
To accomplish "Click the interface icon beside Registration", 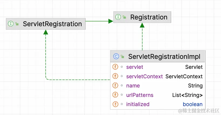I will 118,17.
